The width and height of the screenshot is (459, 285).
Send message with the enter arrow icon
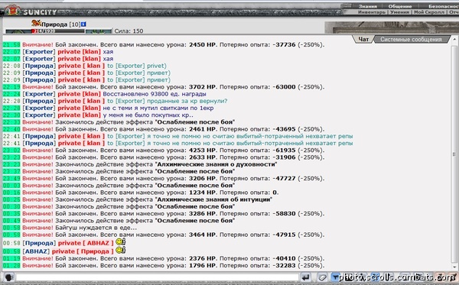pyautogui.click(x=305, y=277)
